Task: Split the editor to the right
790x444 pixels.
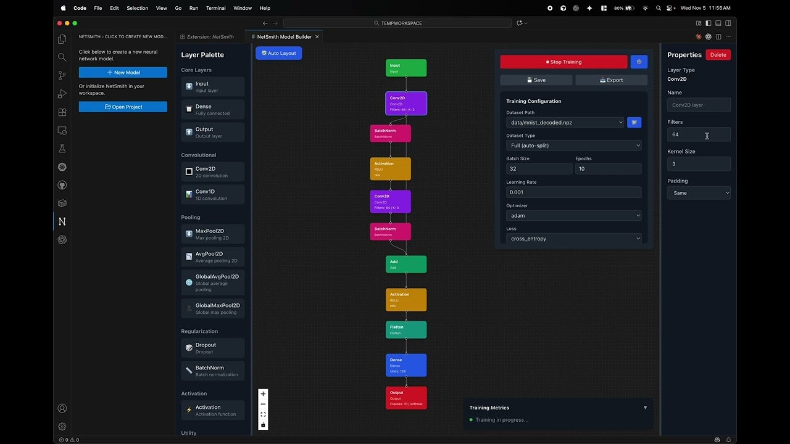Action: (x=718, y=37)
